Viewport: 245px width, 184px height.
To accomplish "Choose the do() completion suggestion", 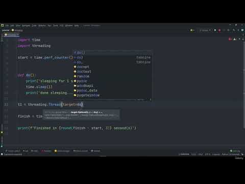I will 112,53.
